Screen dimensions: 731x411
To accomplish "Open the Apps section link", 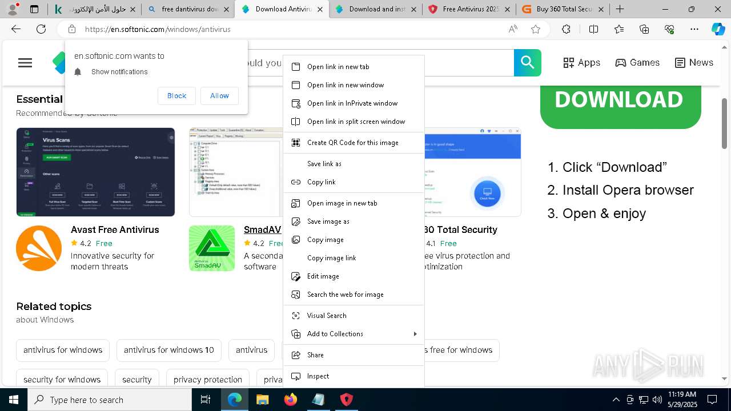I will tap(581, 63).
